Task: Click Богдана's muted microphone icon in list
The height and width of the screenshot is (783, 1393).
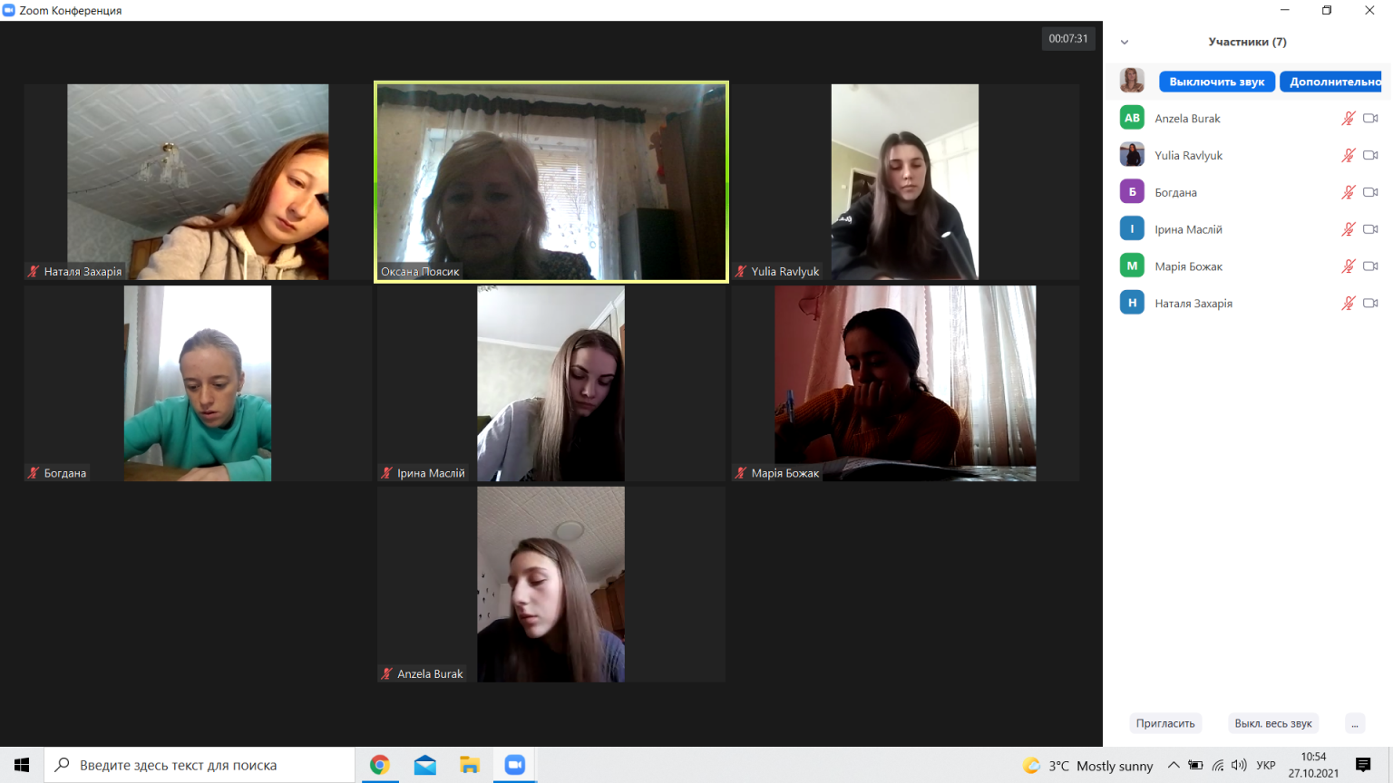Action: (x=1348, y=192)
